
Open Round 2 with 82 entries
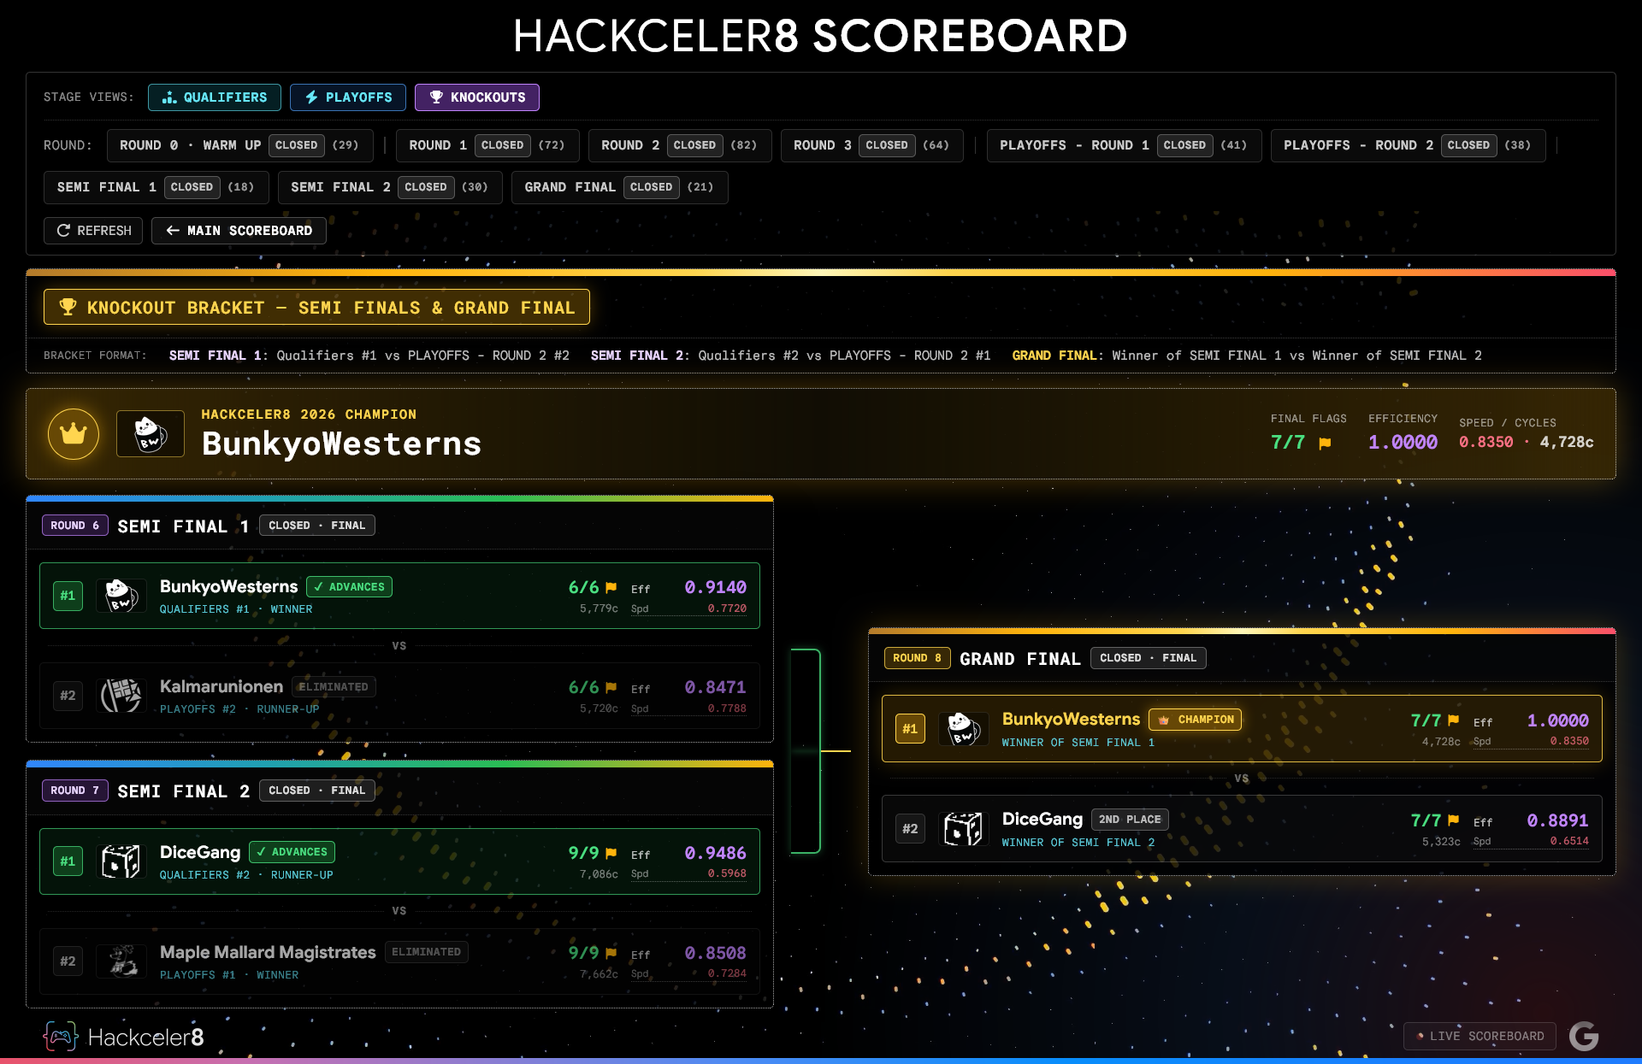pyautogui.click(x=680, y=145)
